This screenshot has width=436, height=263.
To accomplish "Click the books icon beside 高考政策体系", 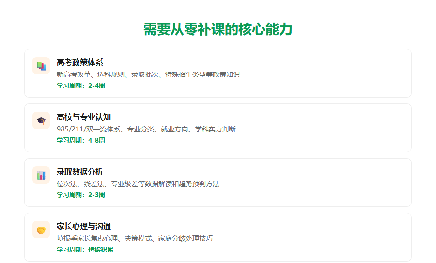I will coord(41,66).
